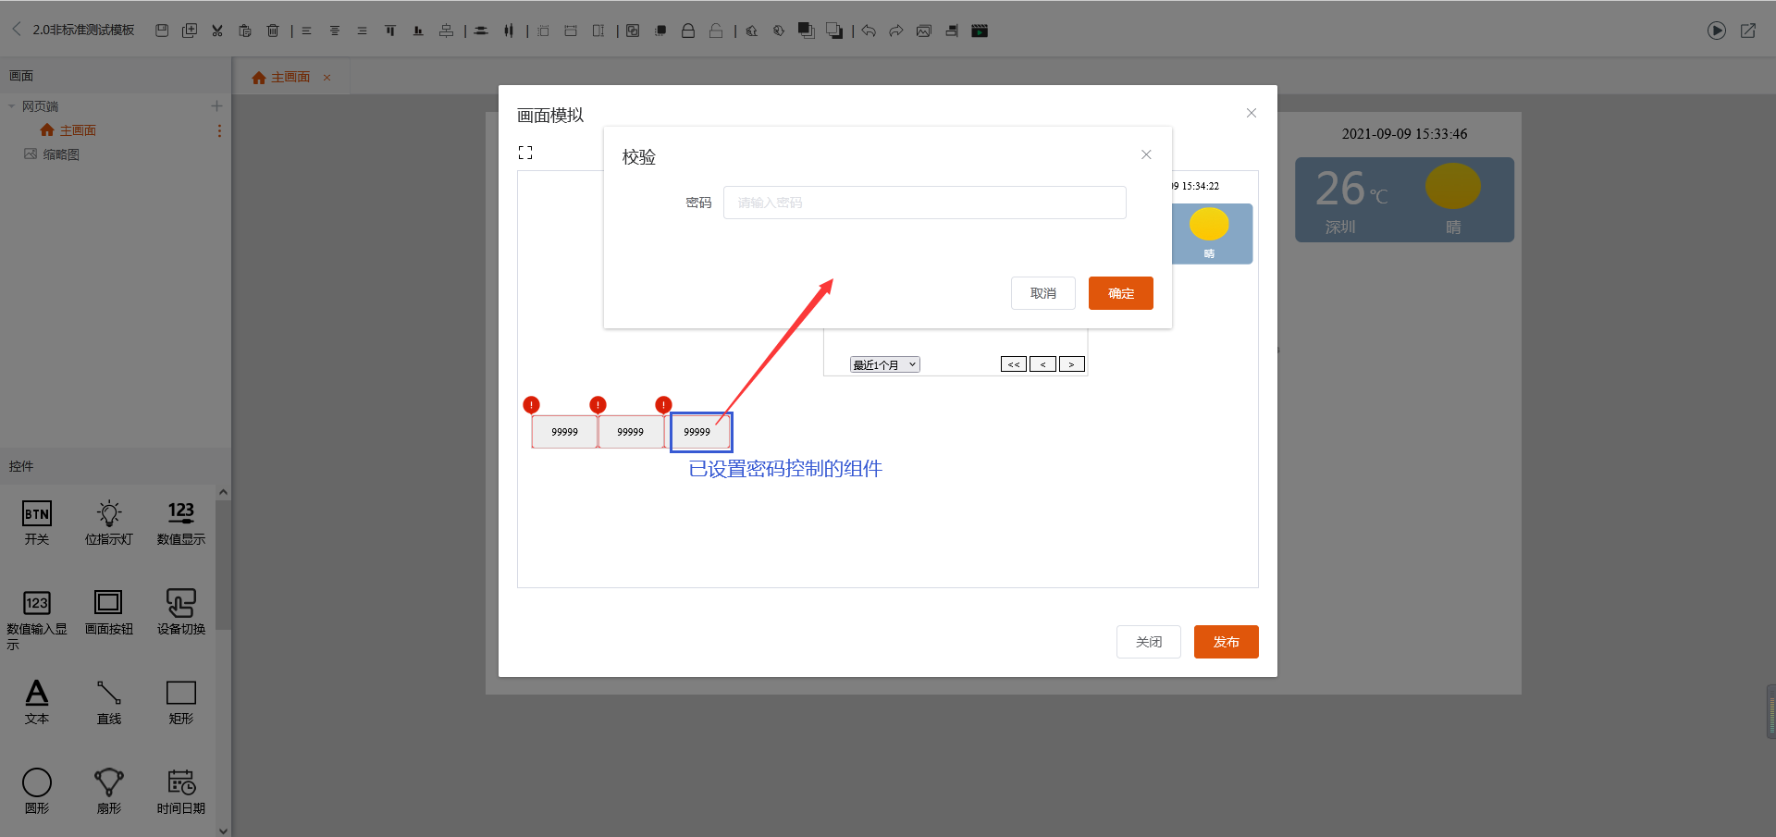Viewport: 1776px width, 837px height.
Task: Click the align bottom icon
Action: pos(418,31)
